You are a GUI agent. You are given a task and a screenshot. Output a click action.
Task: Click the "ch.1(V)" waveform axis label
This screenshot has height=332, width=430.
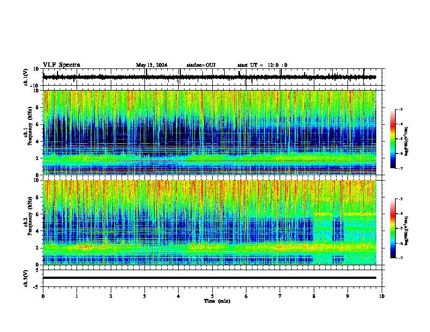(26, 77)
